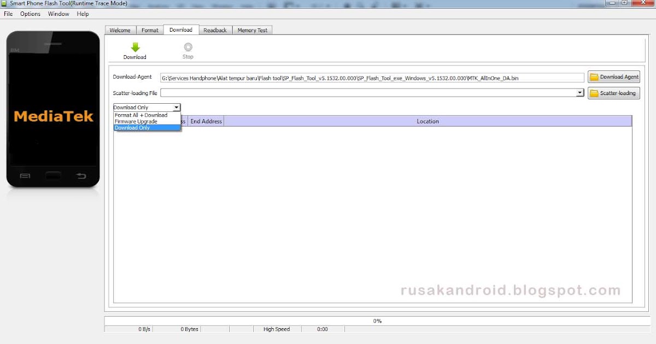
Task: Open the Memory Test tab
Action: (252, 30)
